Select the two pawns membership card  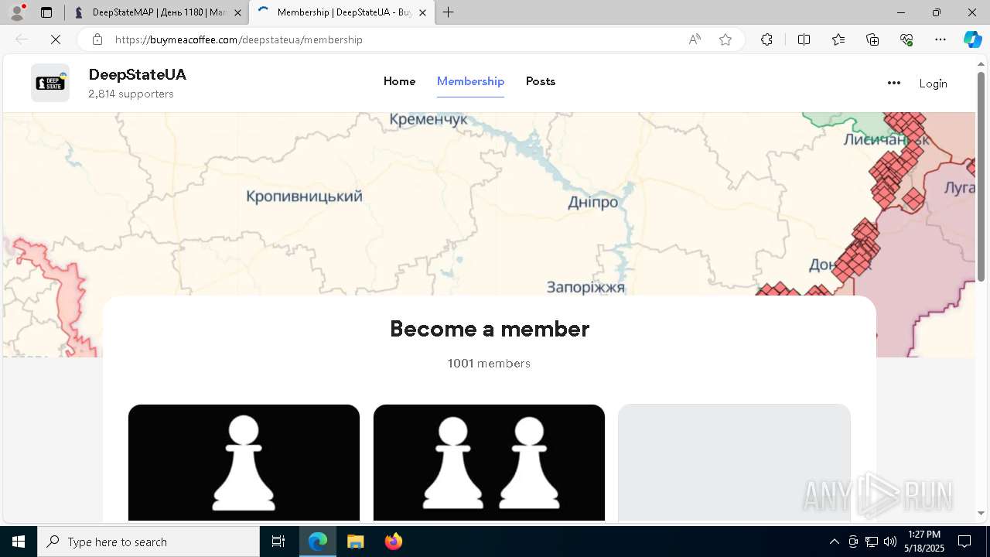489,463
